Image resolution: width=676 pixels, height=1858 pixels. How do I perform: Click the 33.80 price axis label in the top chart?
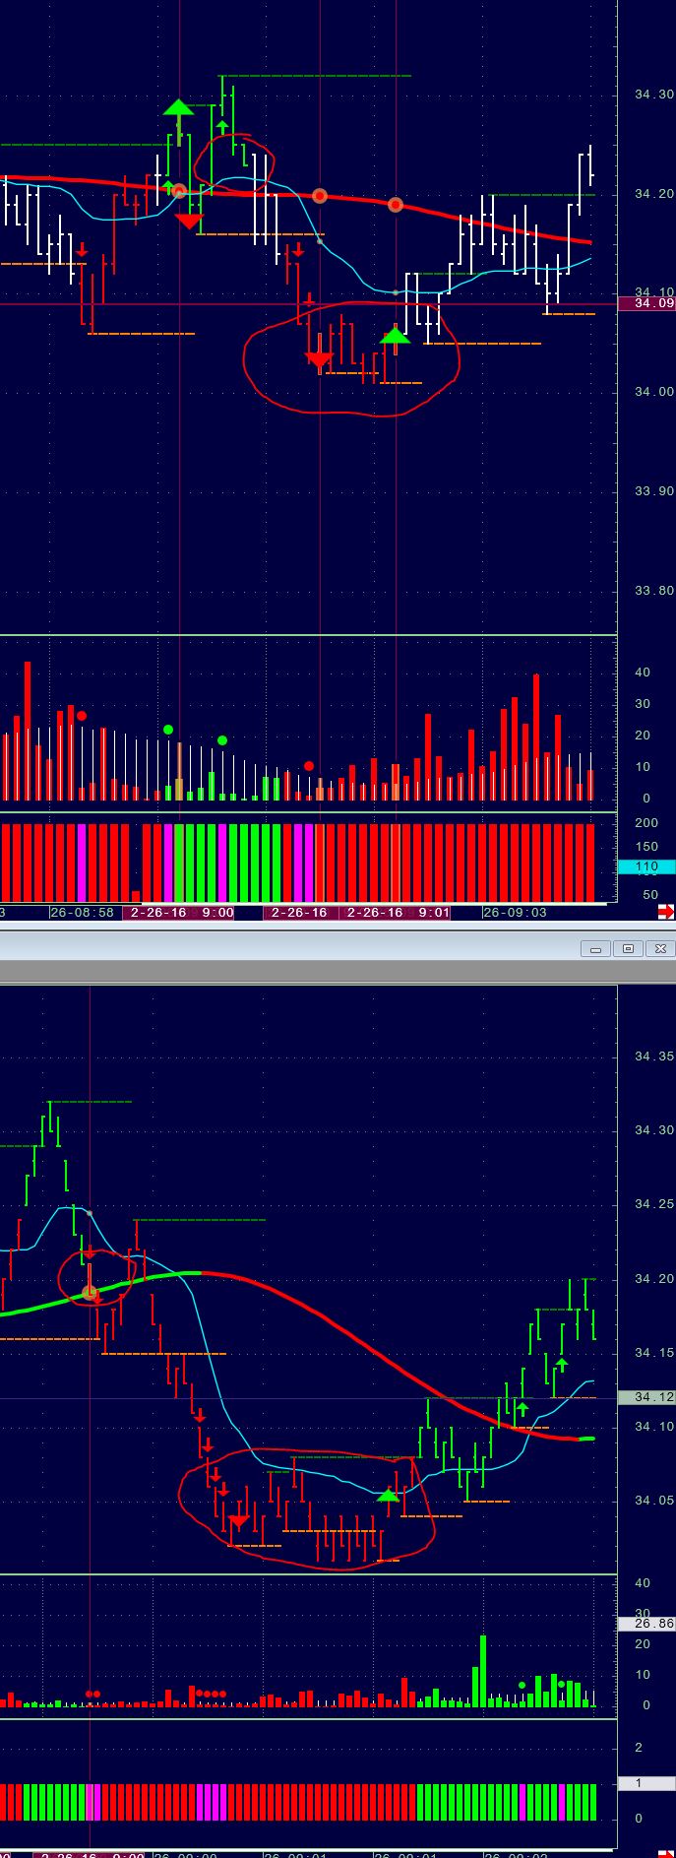click(654, 591)
